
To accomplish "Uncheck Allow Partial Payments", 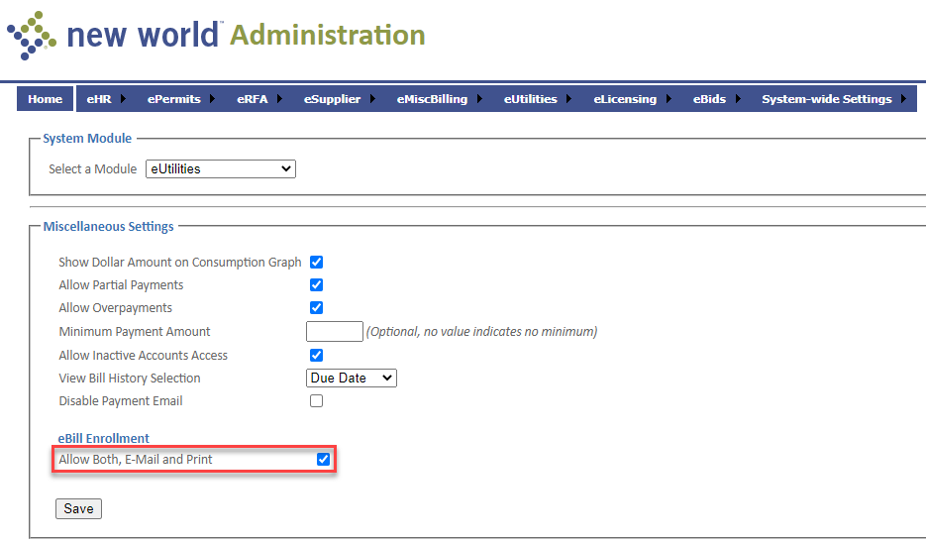I will pyautogui.click(x=317, y=285).
